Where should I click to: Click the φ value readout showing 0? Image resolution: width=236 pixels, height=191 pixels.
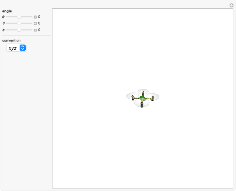coord(39,30)
